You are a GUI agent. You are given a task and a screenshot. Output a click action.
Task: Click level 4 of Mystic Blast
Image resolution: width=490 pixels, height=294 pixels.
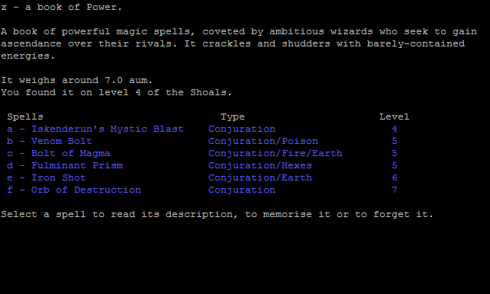(395, 129)
